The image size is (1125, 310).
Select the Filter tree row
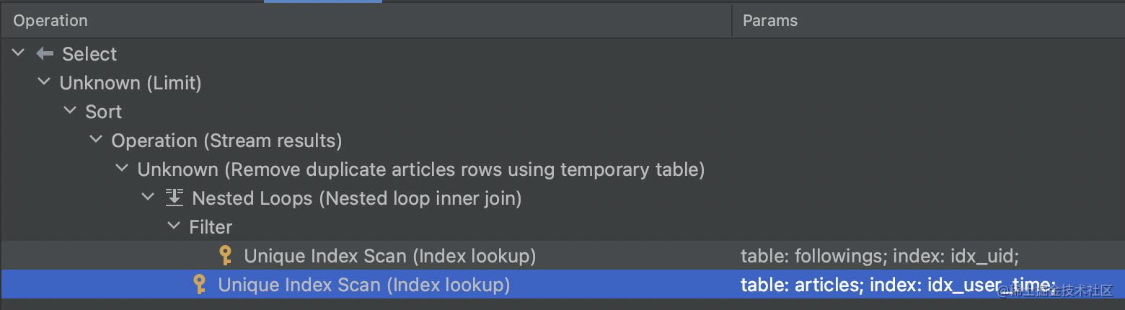point(562,226)
